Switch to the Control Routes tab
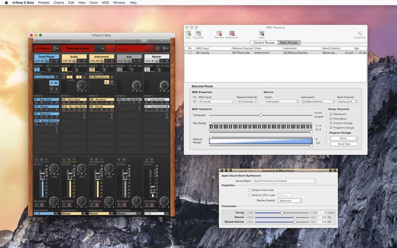The height and width of the screenshot is (248, 397). 264,43
